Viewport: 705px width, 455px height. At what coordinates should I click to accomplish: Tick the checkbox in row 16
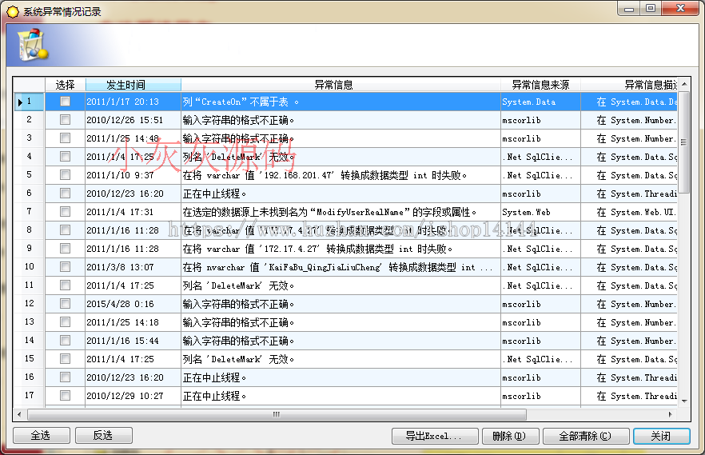(x=66, y=377)
